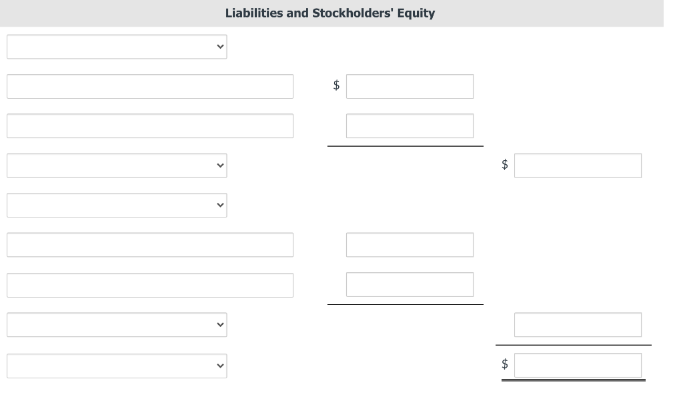Click the amount field above the first subtotal line
The width and height of the screenshot is (683, 397).
(x=410, y=126)
